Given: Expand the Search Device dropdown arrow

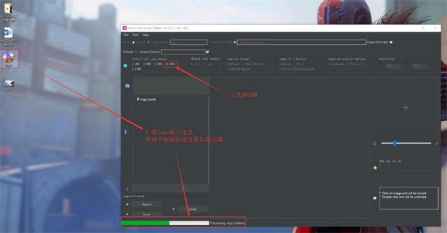Looking at the screenshot, I should point(208,52).
